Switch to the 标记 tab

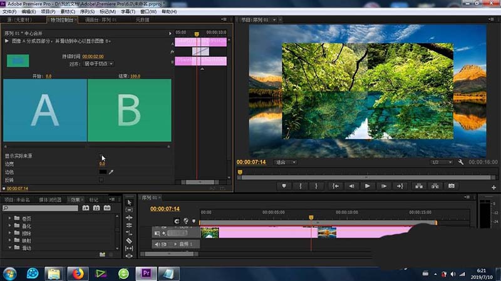[x=93, y=200]
